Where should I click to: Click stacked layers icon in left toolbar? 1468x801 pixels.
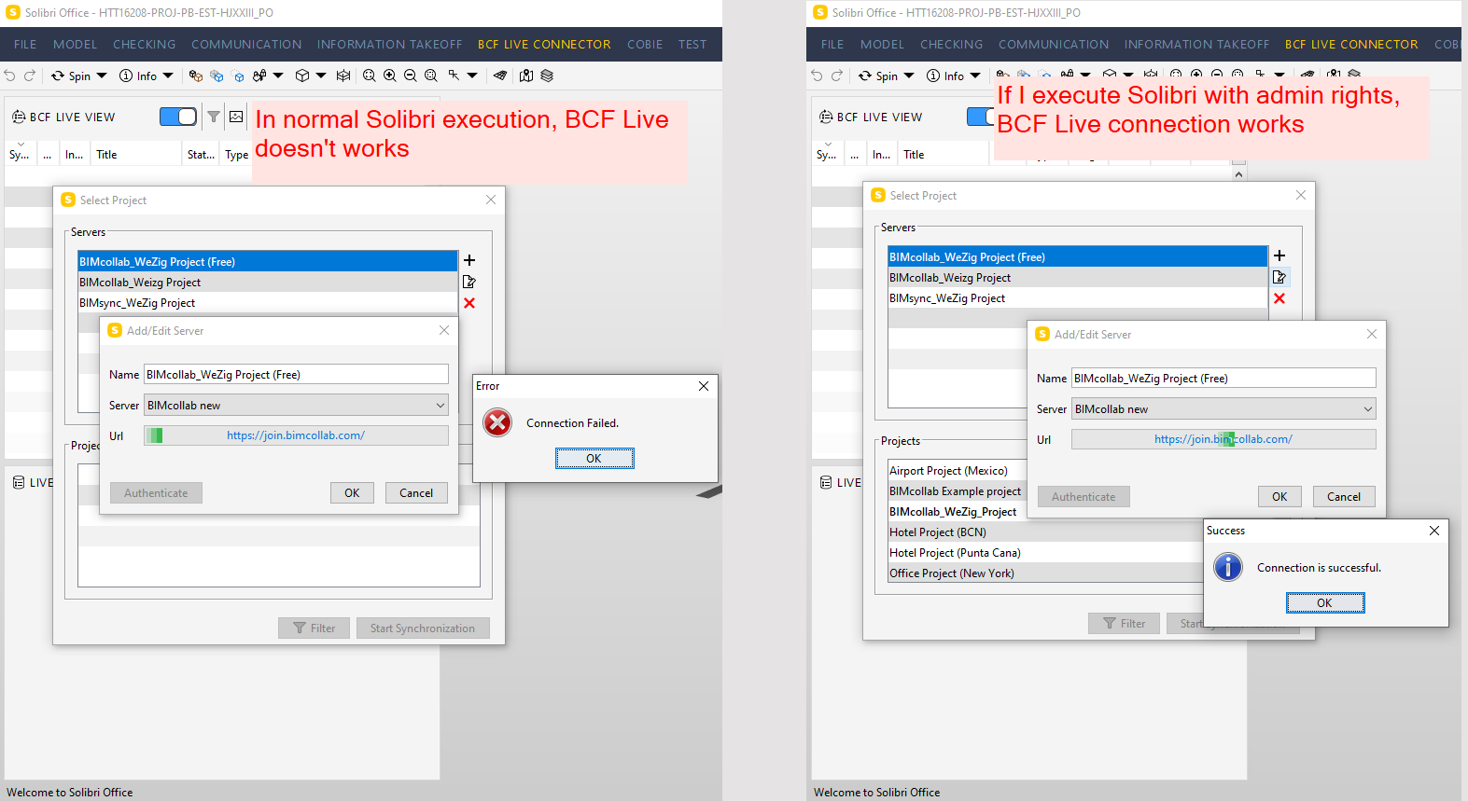[x=547, y=76]
